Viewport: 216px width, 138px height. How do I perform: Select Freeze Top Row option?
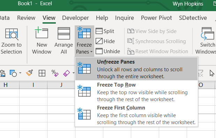(136, 92)
